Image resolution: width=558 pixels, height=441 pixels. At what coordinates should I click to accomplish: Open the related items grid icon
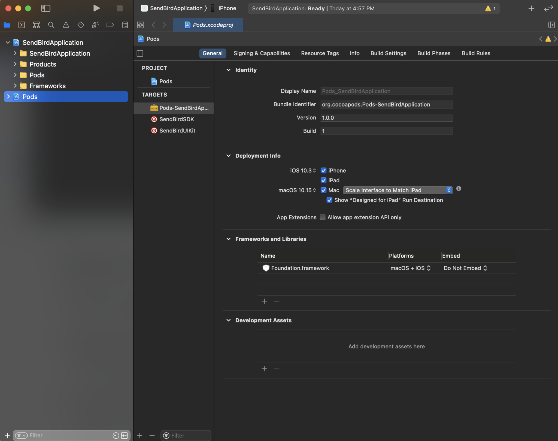point(140,25)
